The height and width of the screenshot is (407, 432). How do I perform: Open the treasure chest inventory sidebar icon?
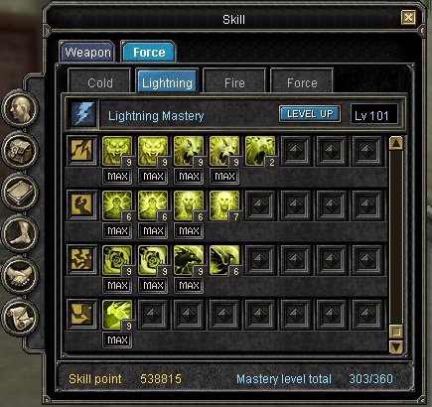(x=20, y=150)
